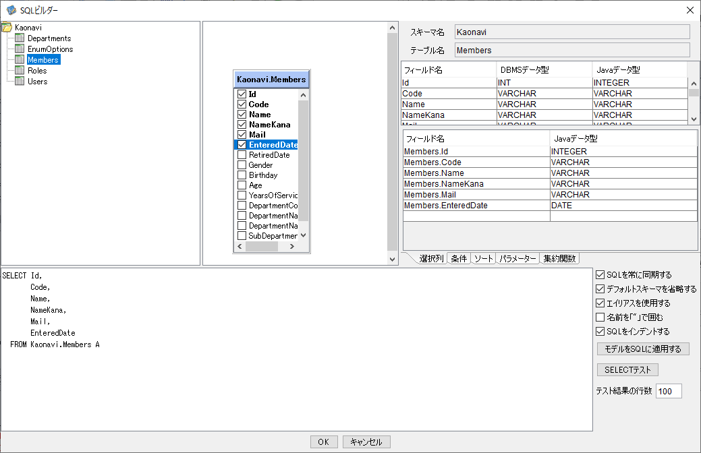Click the INT data type cell
The width and height of the screenshot is (701, 453).
coord(544,83)
